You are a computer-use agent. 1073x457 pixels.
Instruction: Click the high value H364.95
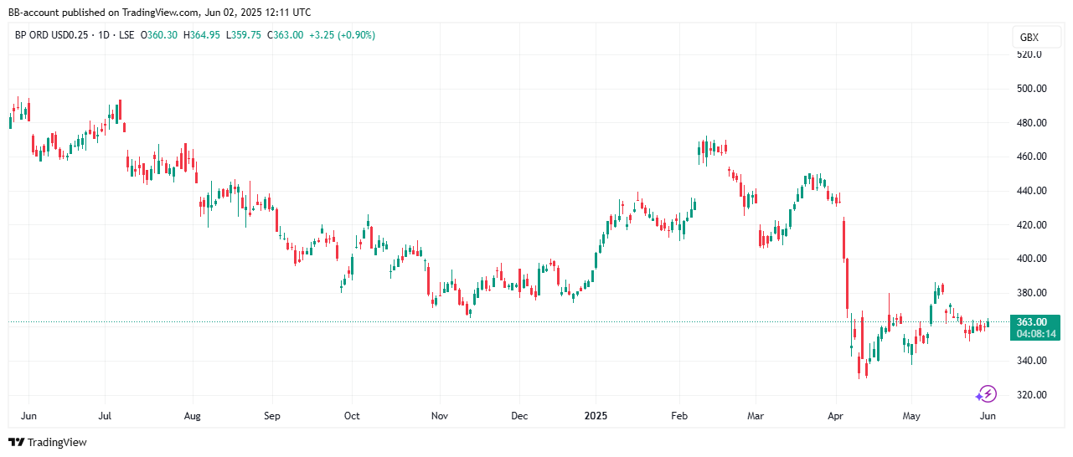click(204, 35)
